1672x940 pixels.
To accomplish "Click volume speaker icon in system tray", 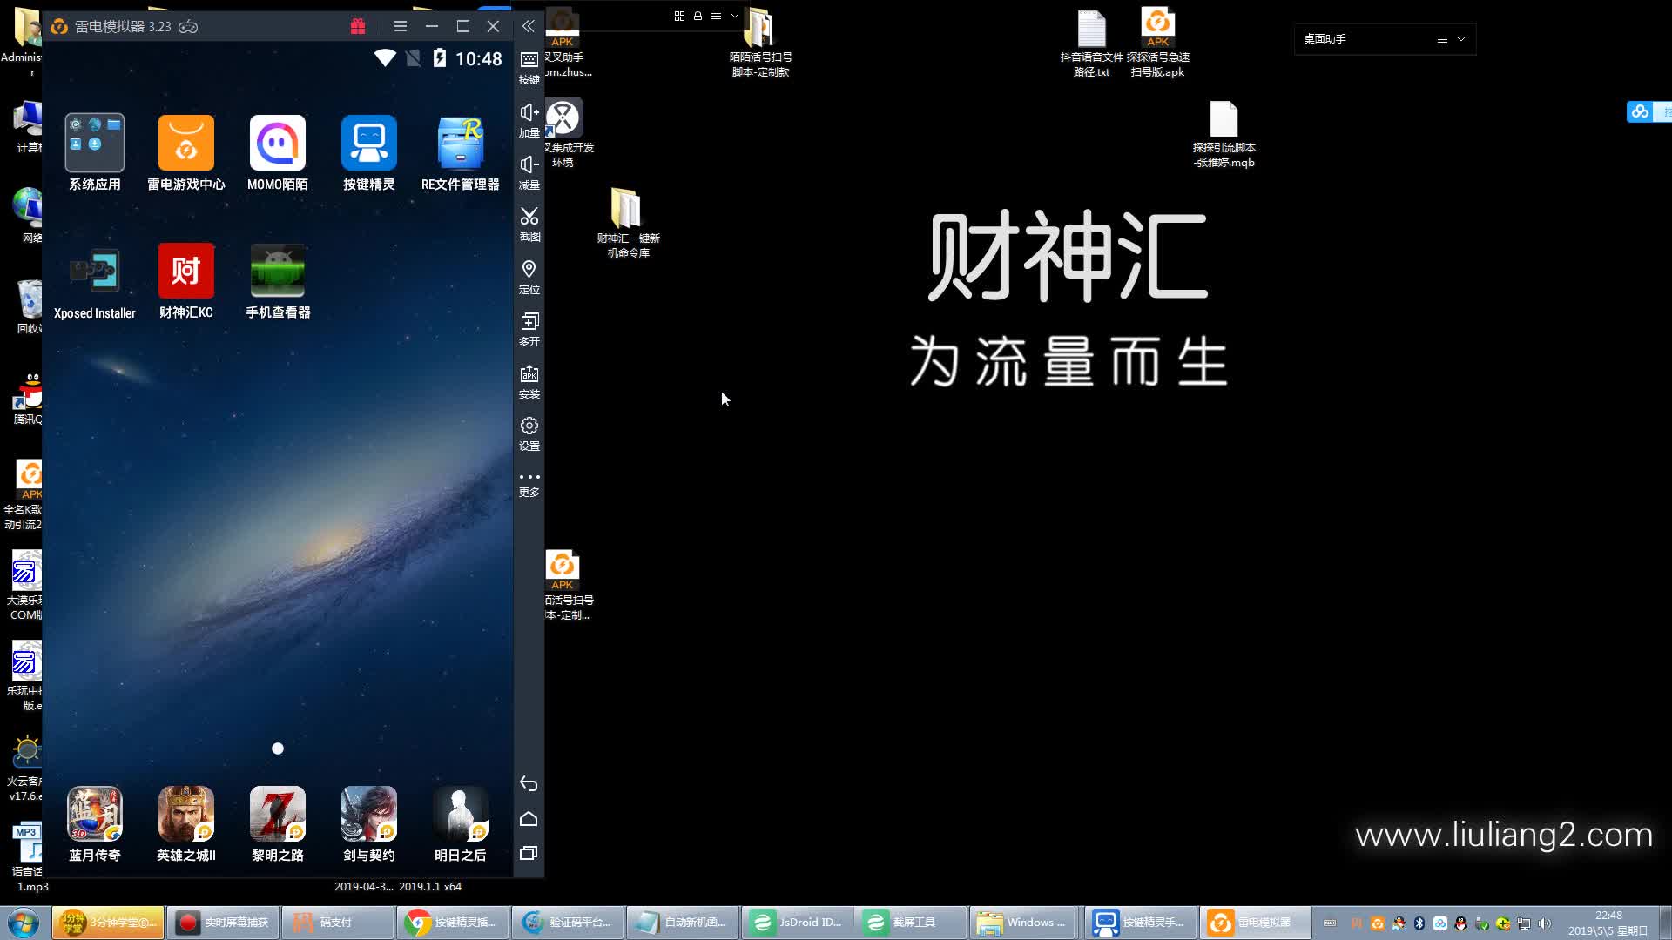I will click(x=1544, y=923).
